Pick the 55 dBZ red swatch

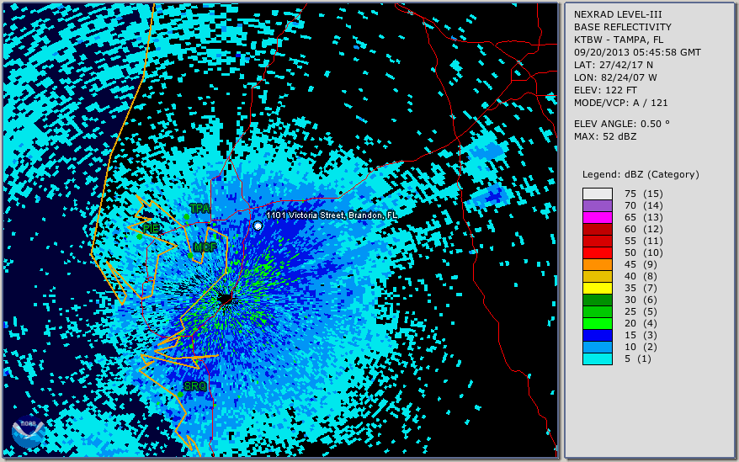597,241
